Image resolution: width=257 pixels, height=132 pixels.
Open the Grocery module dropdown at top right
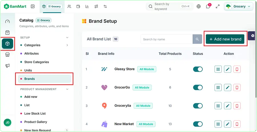click(x=238, y=7)
